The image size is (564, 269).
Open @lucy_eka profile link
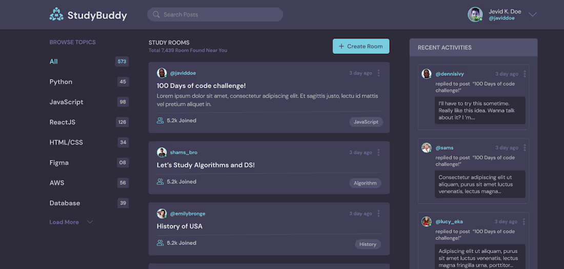(x=449, y=222)
